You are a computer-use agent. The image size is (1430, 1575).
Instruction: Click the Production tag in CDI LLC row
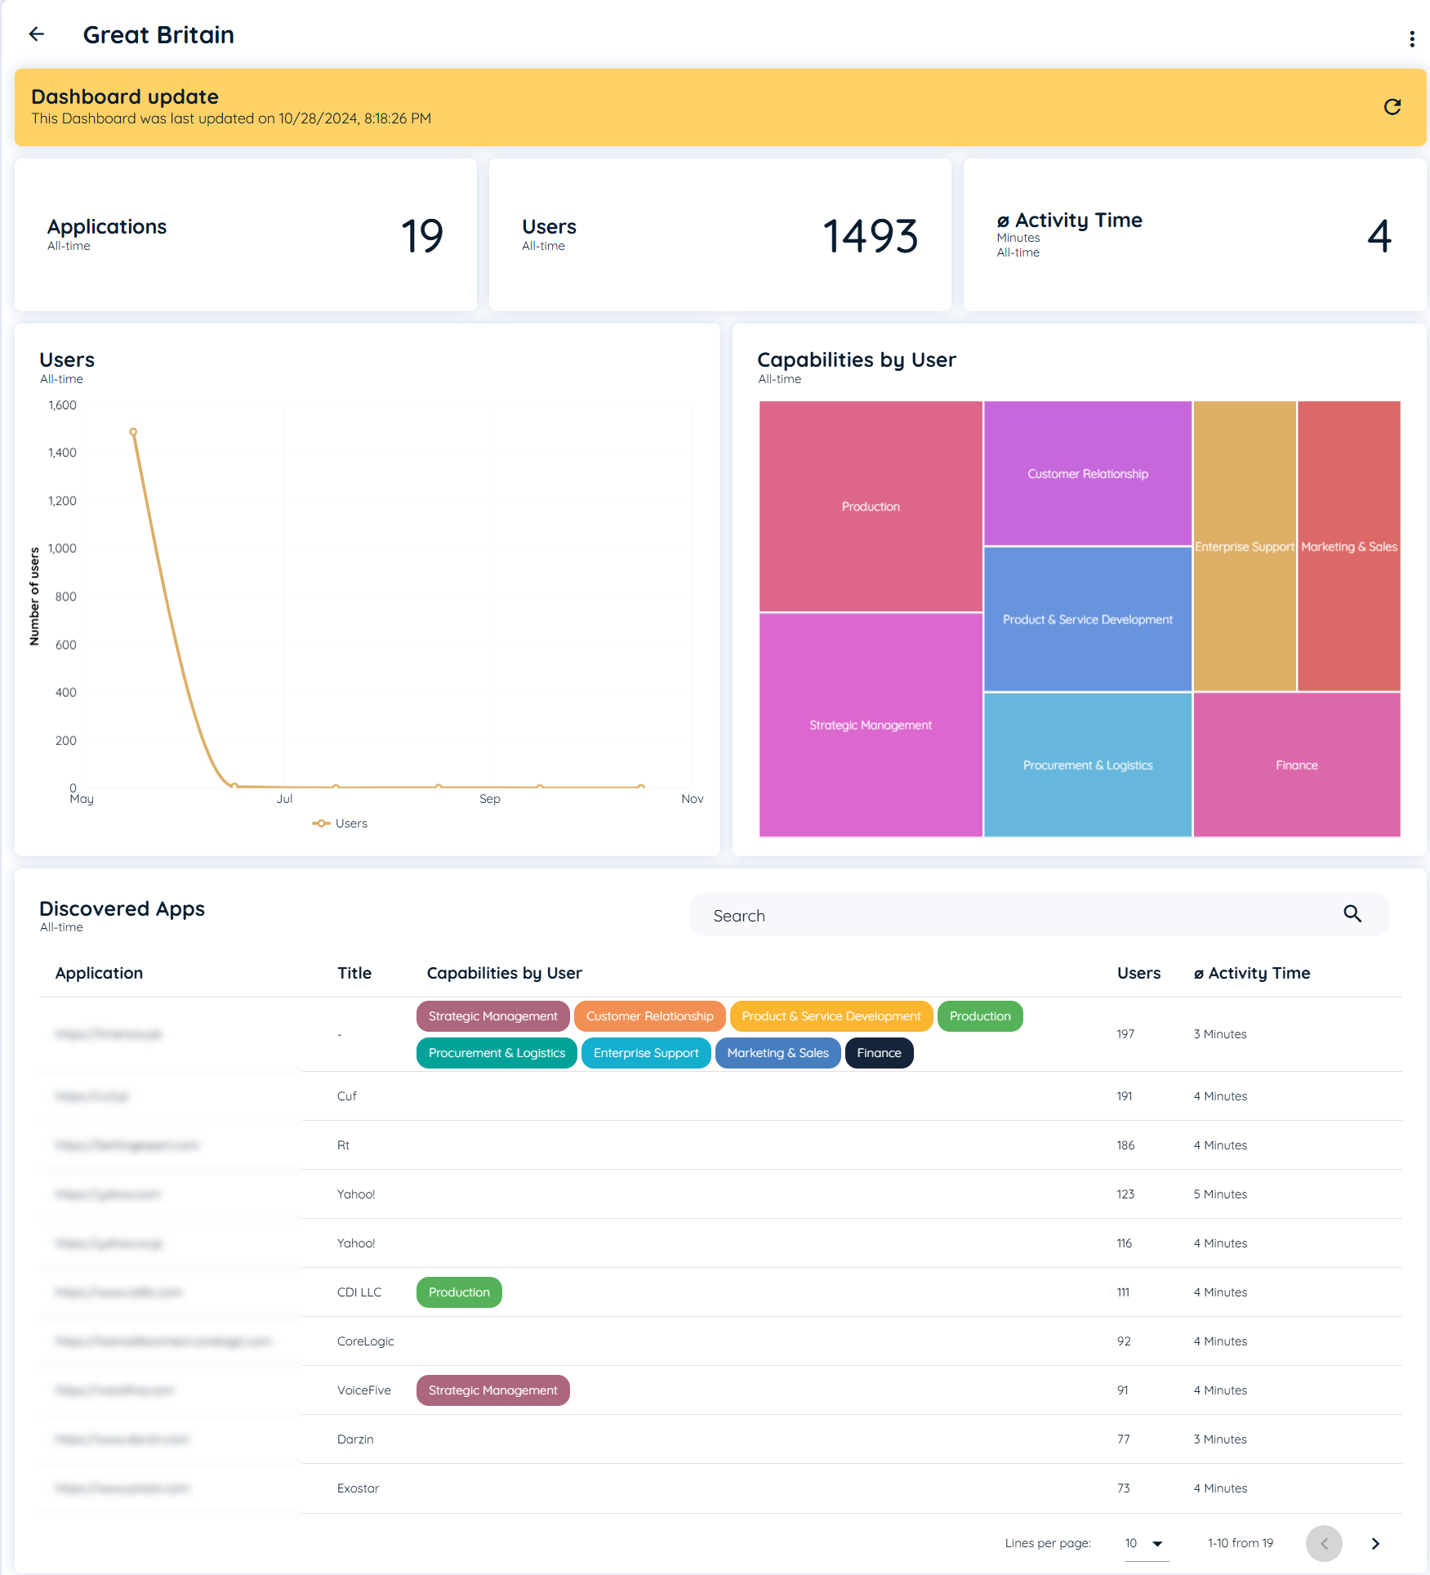[459, 1292]
